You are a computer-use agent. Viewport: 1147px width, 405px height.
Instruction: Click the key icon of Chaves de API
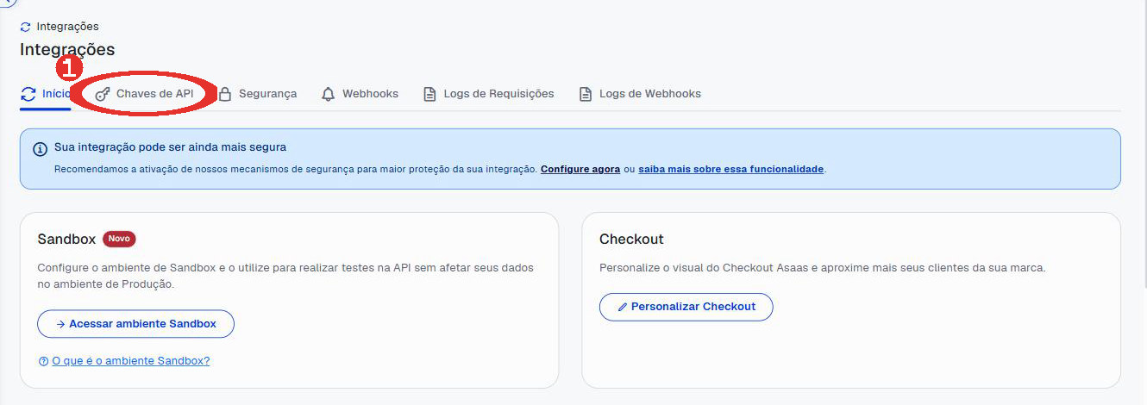coord(103,94)
